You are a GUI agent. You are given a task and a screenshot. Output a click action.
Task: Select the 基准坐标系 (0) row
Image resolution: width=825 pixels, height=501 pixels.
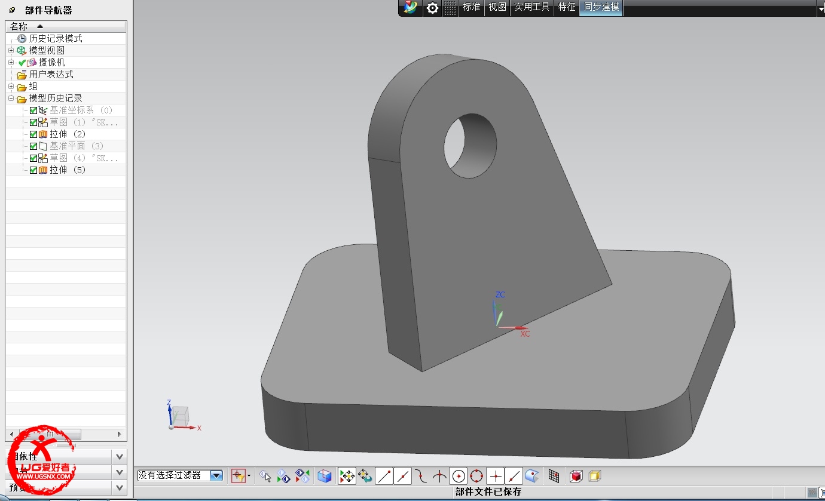[x=81, y=110]
